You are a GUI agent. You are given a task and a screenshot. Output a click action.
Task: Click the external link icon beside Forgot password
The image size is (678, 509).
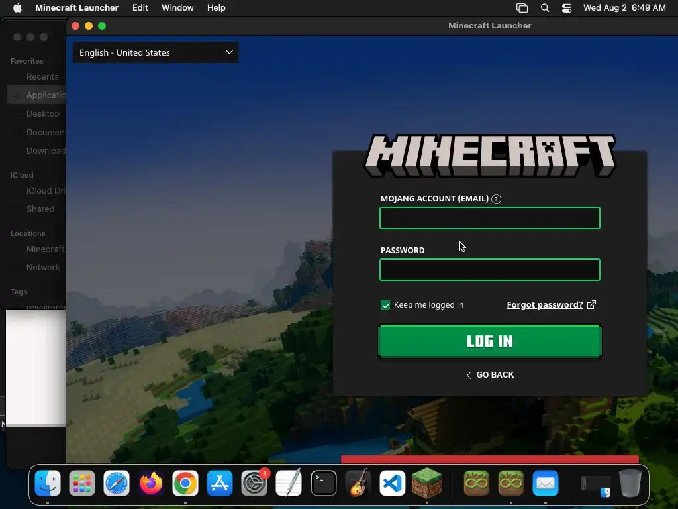591,305
